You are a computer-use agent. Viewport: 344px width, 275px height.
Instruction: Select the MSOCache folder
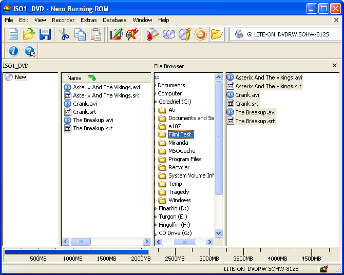(x=177, y=151)
